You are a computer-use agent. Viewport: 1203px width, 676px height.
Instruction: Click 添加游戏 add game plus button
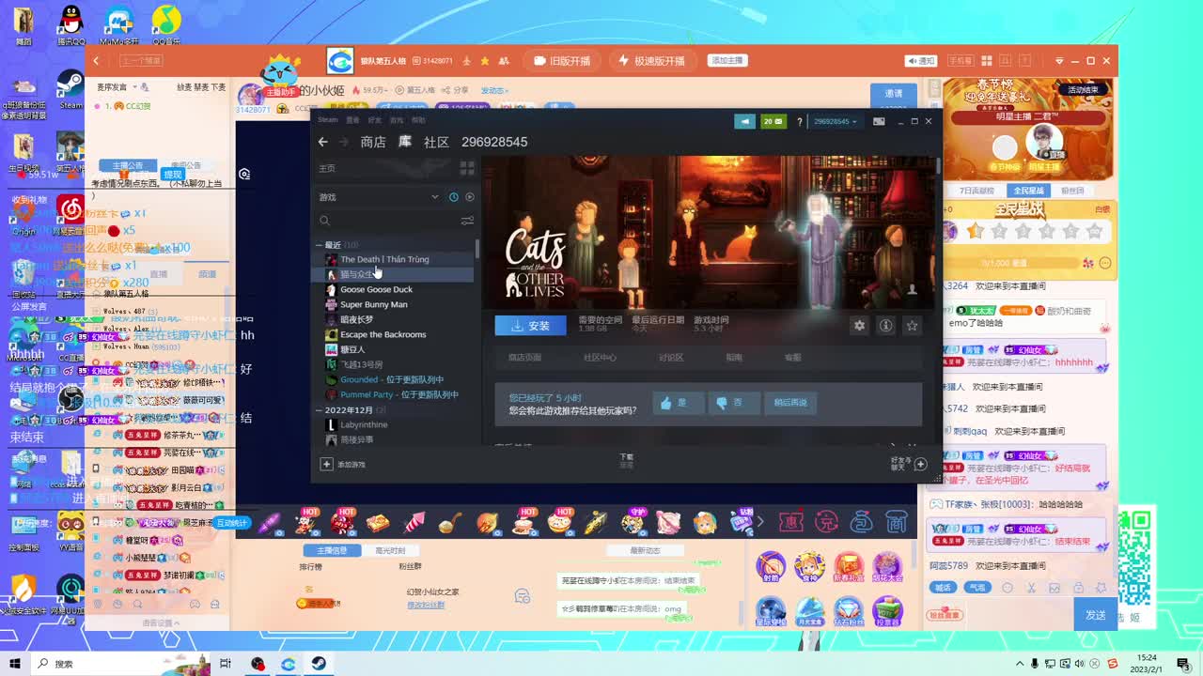pyautogui.click(x=343, y=464)
